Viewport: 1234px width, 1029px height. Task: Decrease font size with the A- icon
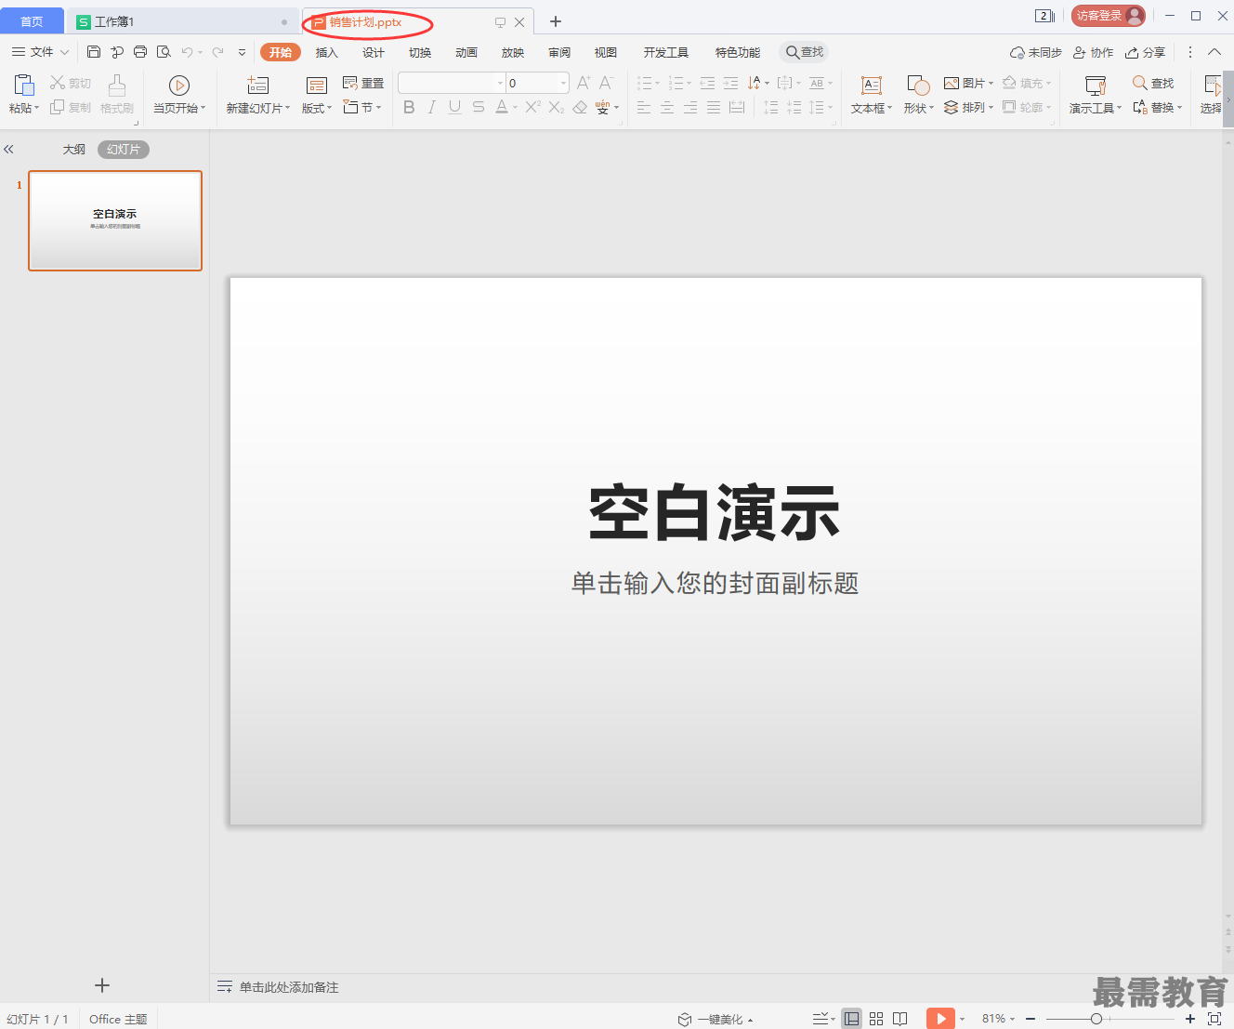[606, 83]
